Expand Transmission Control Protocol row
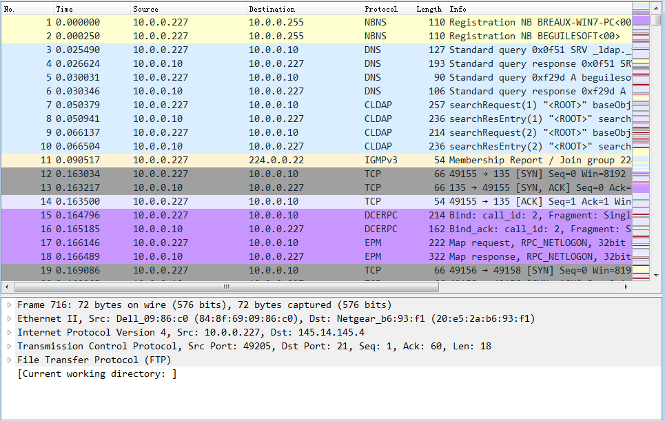 tap(10, 347)
